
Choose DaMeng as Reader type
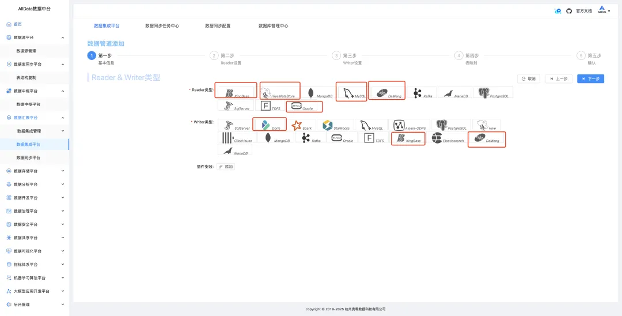387,92
